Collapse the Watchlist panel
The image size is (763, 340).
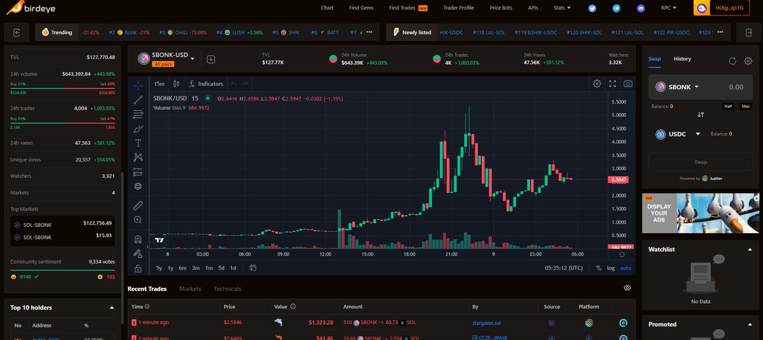750,249
